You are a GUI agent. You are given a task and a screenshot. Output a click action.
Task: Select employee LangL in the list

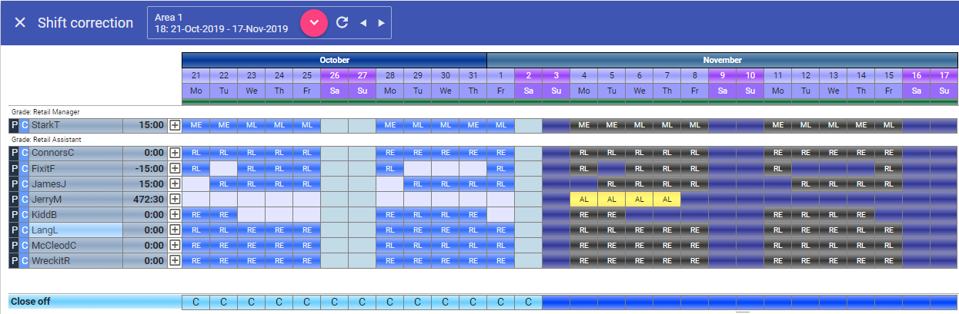click(x=75, y=230)
